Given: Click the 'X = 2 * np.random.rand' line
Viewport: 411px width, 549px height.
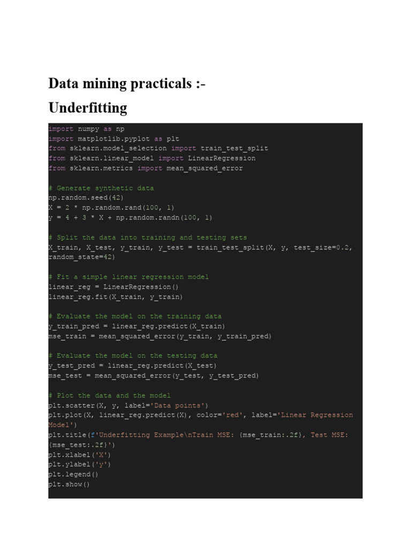Looking at the screenshot, I should point(111,207).
